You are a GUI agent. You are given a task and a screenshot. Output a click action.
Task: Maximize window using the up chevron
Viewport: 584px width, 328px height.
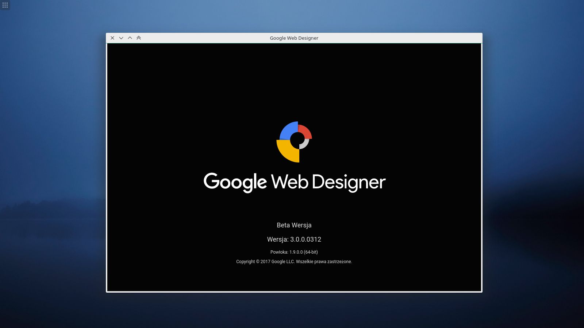130,38
